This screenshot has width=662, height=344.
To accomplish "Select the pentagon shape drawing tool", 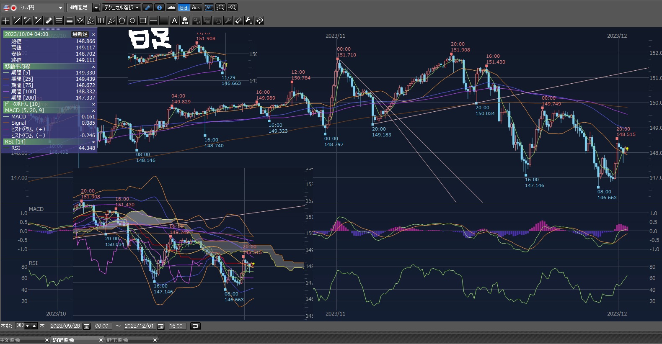I will [x=122, y=21].
